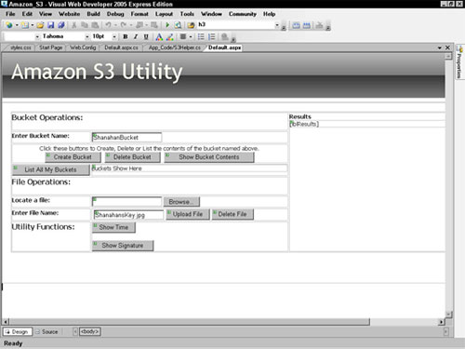The height and width of the screenshot is (349, 465).
Task: Click the Create Bucket button
Action: tap(73, 157)
